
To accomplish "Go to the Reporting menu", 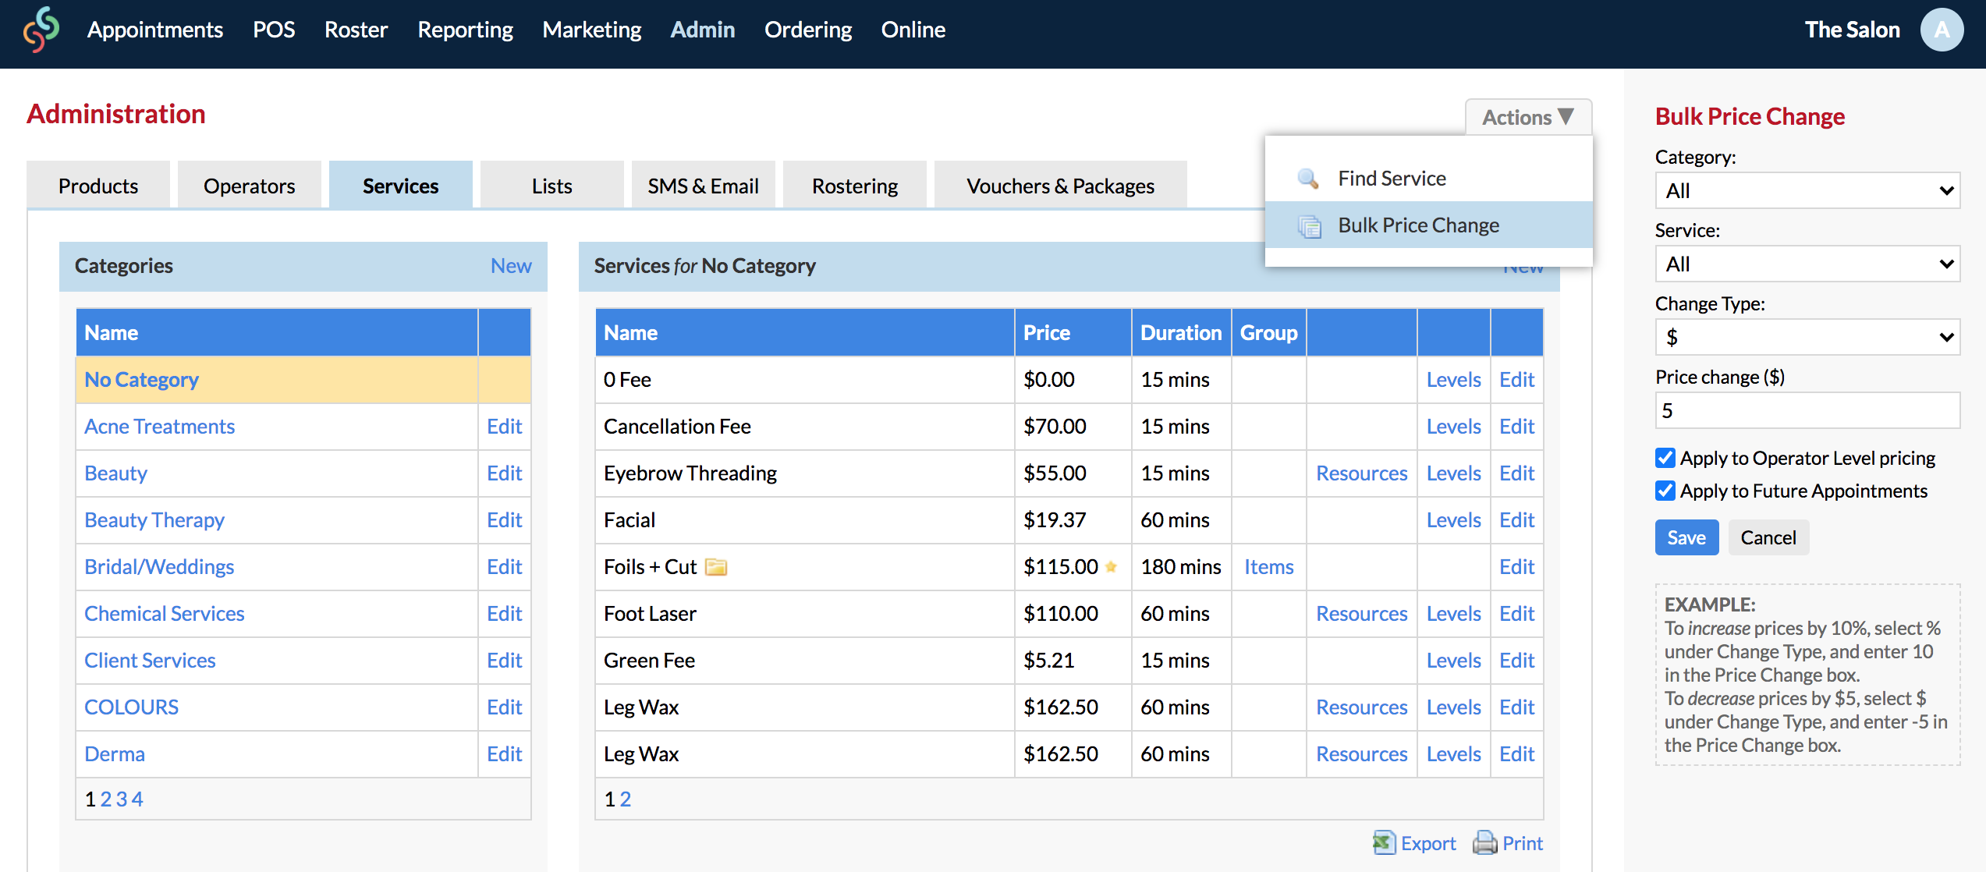I will tap(465, 30).
